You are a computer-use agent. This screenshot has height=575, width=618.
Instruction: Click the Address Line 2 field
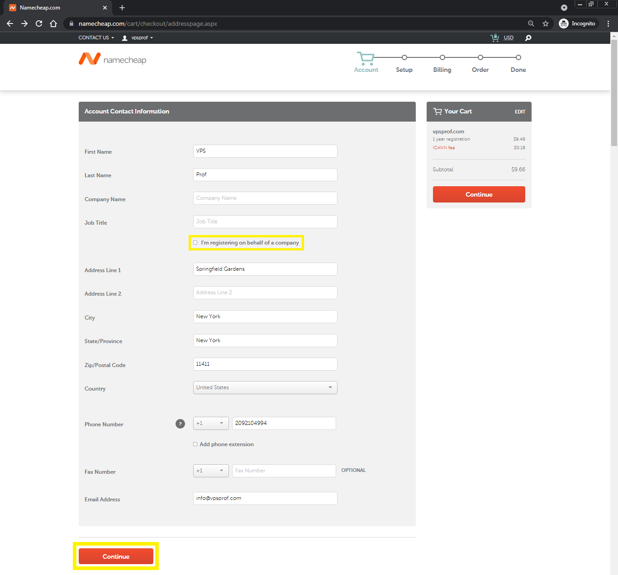pos(265,292)
